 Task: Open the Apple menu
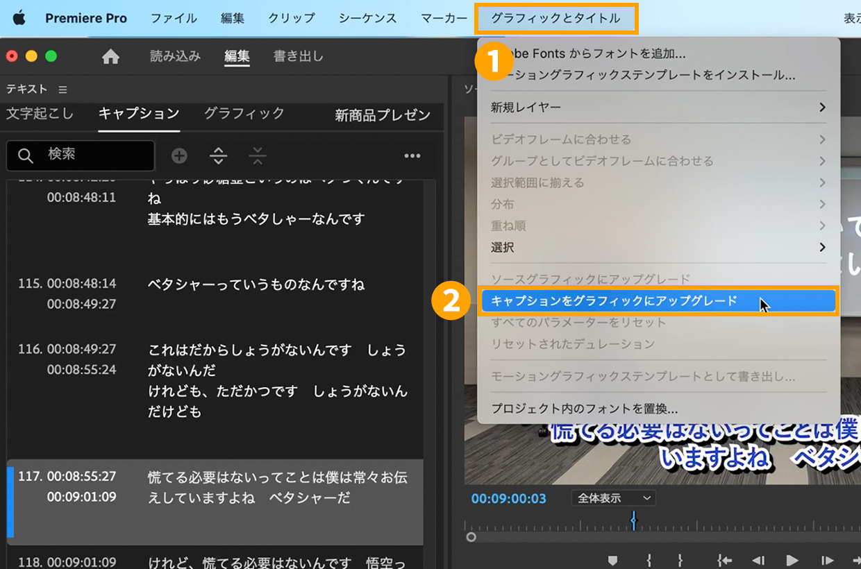(19, 18)
